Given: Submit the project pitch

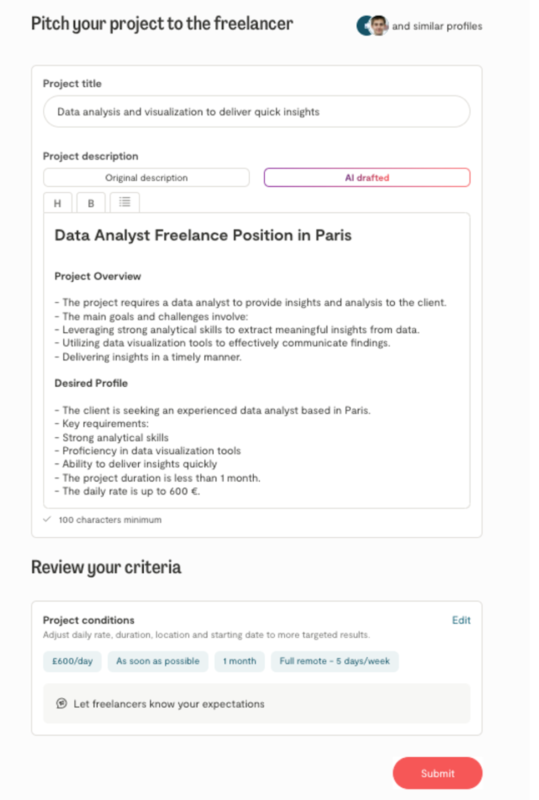Looking at the screenshot, I should click(437, 773).
